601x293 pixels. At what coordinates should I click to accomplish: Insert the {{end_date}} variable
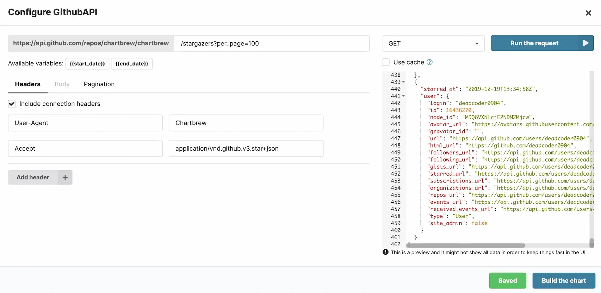tap(132, 64)
